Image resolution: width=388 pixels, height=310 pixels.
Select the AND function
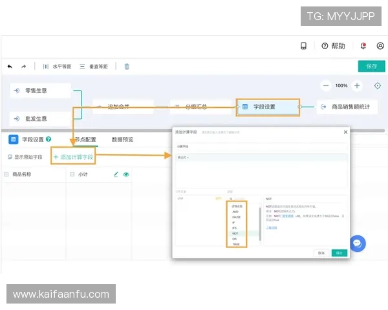click(235, 212)
